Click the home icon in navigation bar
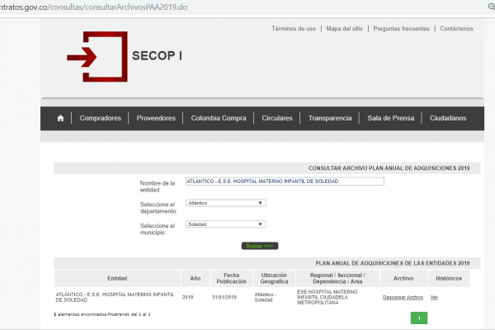The width and height of the screenshot is (495, 330). [60, 118]
